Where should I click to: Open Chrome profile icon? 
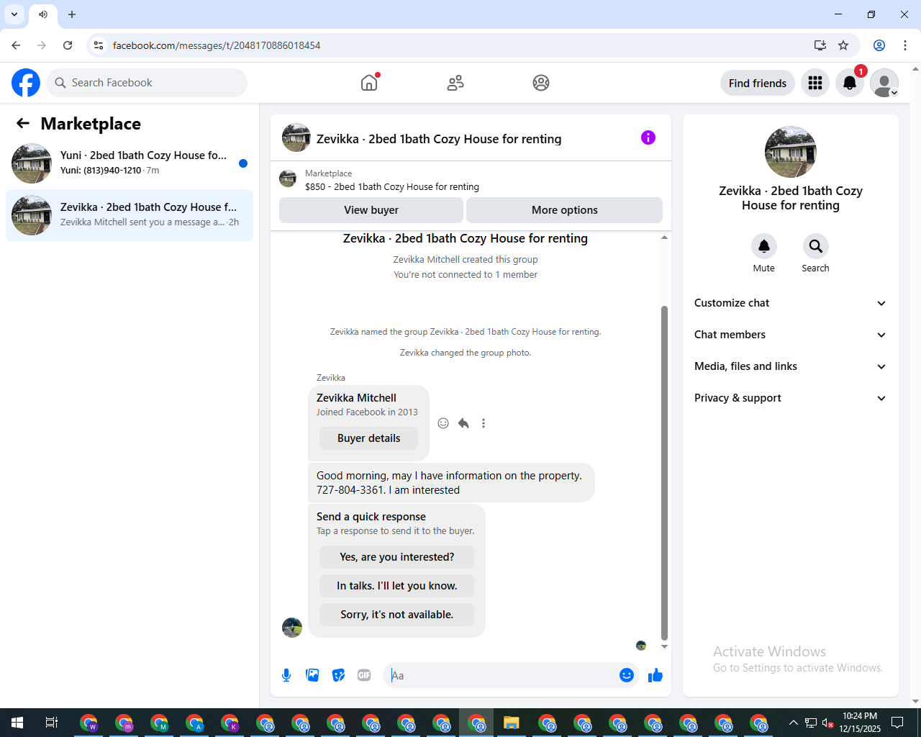point(879,45)
